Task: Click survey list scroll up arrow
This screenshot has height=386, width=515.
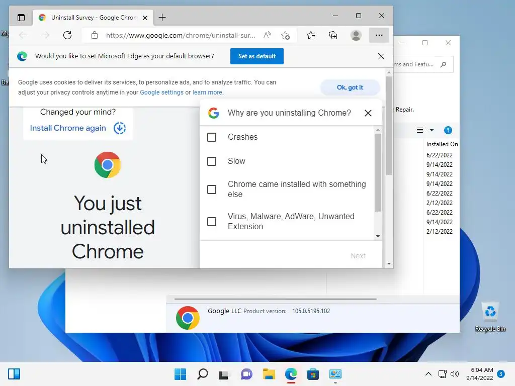Action: click(378, 130)
